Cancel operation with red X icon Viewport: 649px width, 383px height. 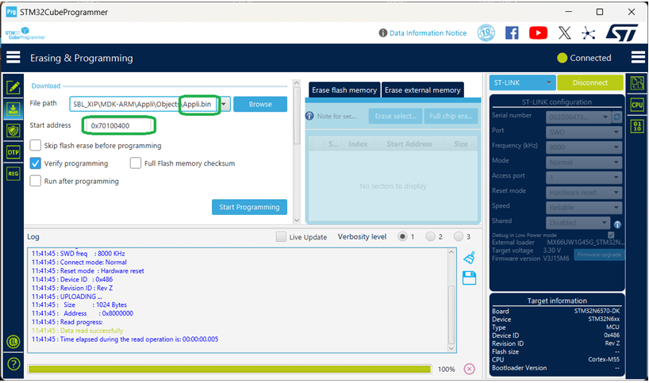click(469, 369)
